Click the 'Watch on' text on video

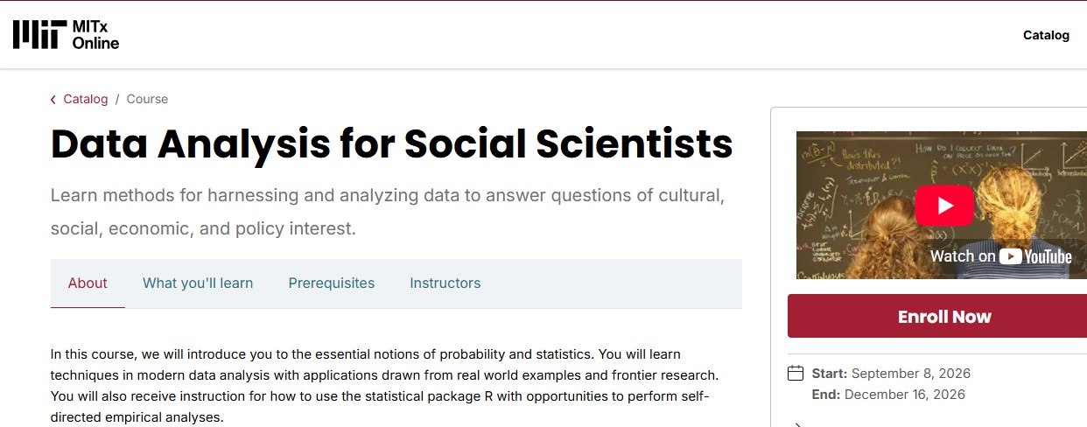963,256
